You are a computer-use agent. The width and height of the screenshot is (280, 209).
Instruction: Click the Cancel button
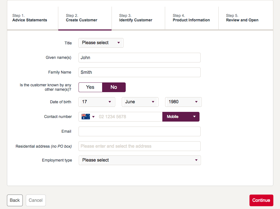coord(36,200)
